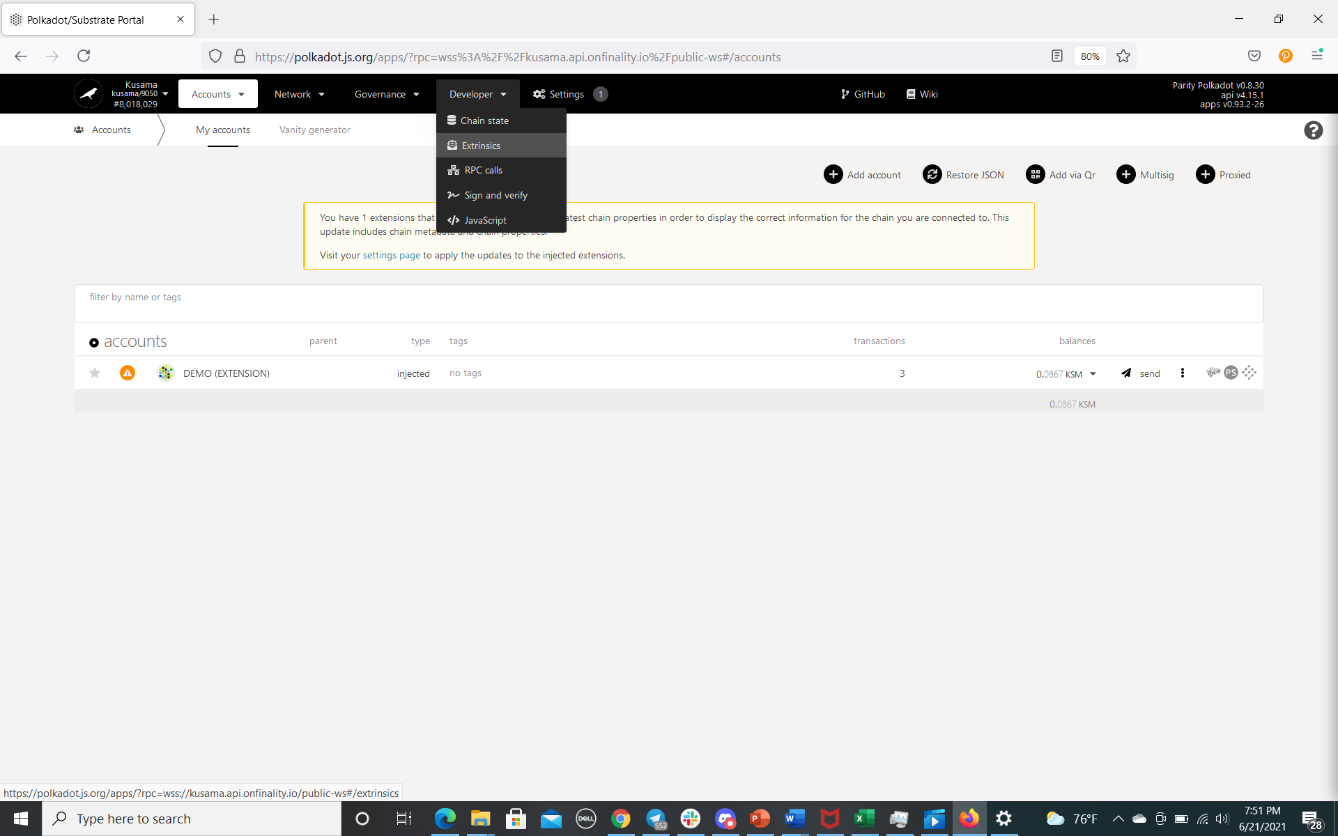
Task: Click the DEMO account identicon
Action: (x=166, y=373)
